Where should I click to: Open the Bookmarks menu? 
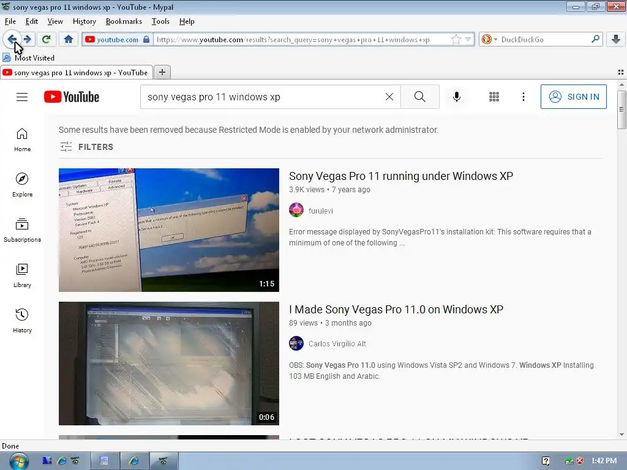click(x=124, y=21)
